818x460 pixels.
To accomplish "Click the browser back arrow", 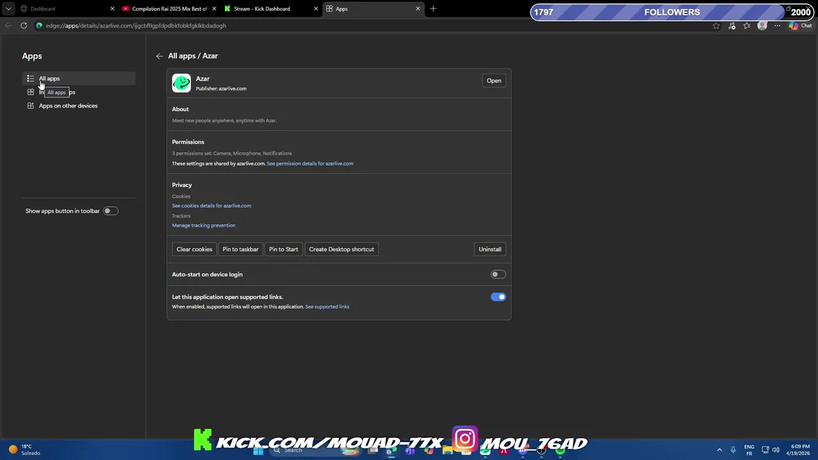I will (8, 26).
